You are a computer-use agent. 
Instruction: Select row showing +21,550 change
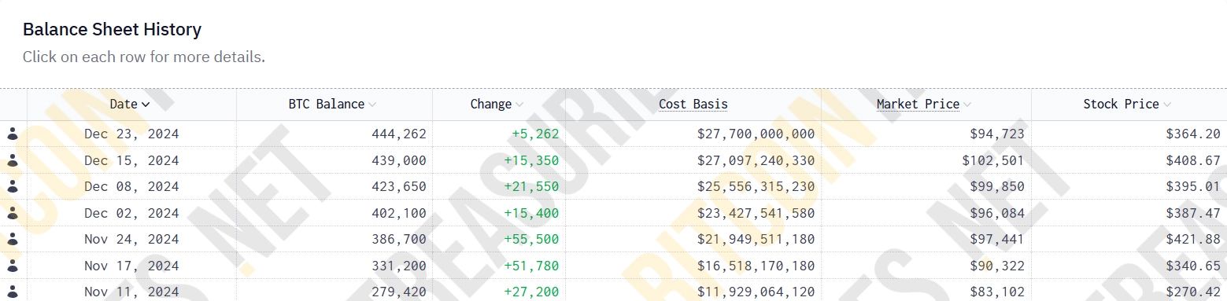[x=613, y=187]
